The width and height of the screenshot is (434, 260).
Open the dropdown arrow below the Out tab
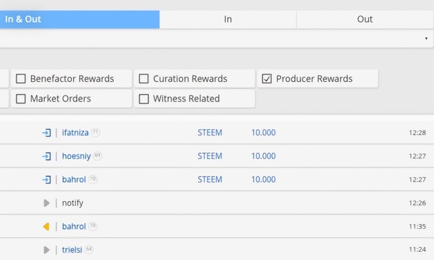click(427, 39)
